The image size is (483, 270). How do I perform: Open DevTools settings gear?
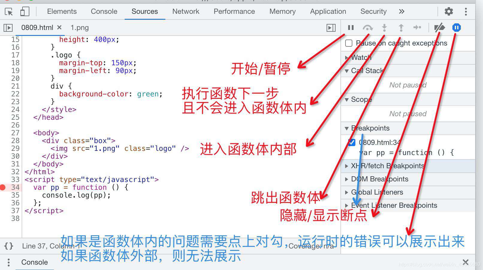point(449,12)
